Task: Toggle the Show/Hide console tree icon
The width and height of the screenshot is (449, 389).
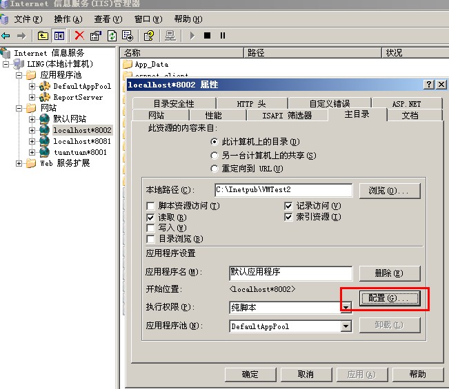Action: pos(59,36)
